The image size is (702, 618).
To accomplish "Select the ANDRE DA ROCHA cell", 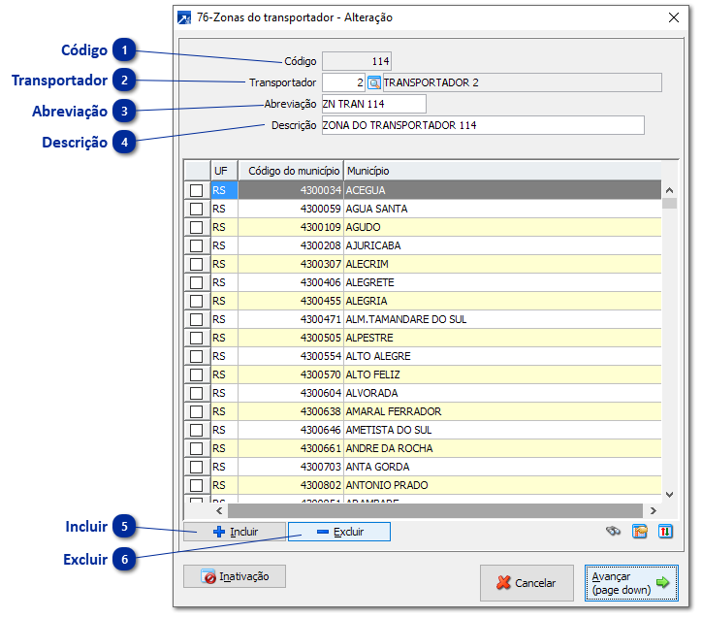I will (x=502, y=448).
